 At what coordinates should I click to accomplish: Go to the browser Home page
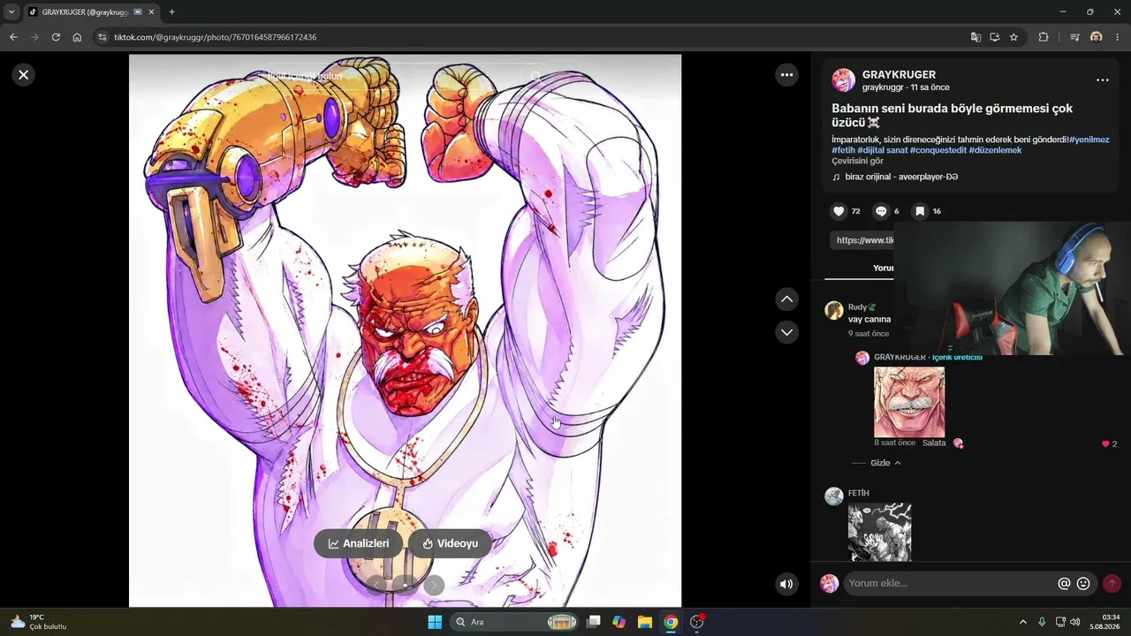77,37
